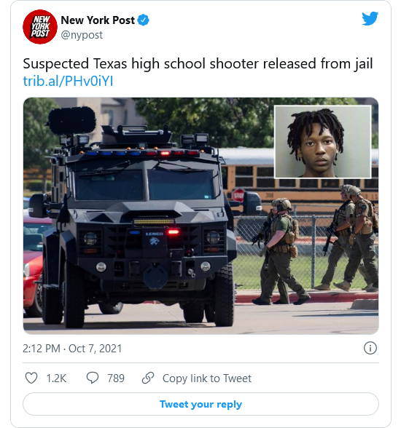Click the Tweet your reply button
This screenshot has height=428, width=401.
(x=201, y=404)
